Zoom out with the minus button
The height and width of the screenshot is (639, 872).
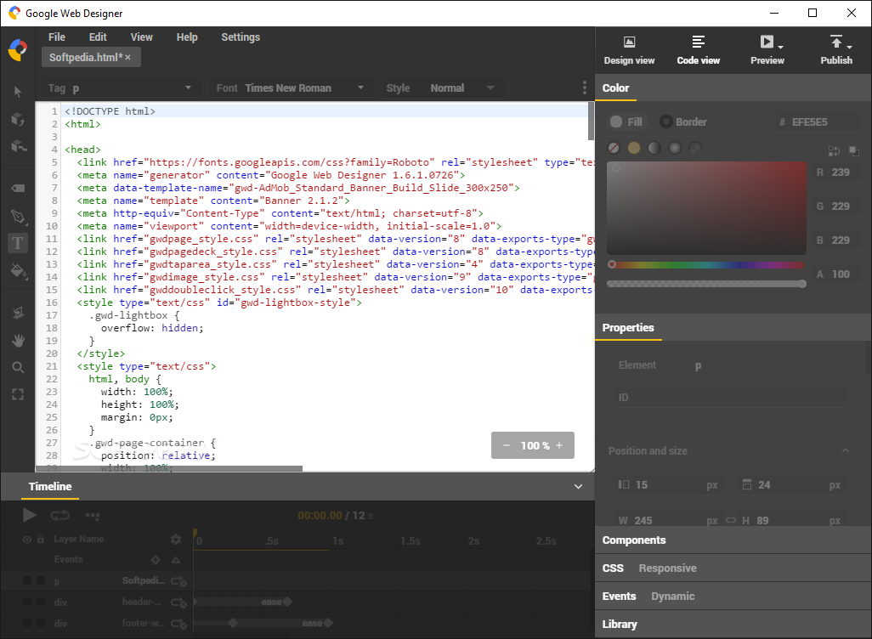pyautogui.click(x=506, y=445)
